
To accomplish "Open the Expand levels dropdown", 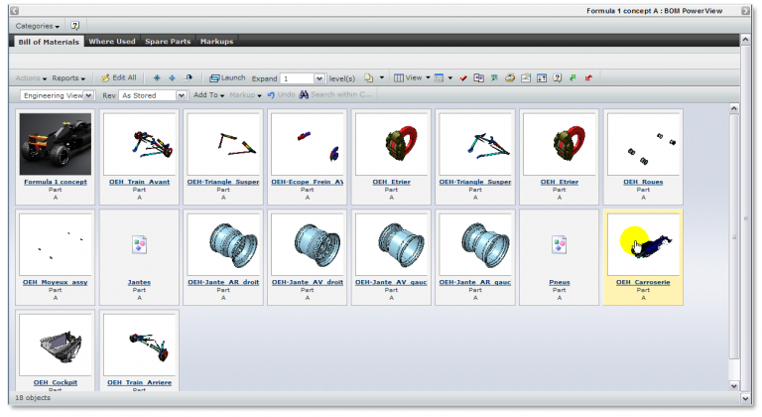I will point(318,77).
